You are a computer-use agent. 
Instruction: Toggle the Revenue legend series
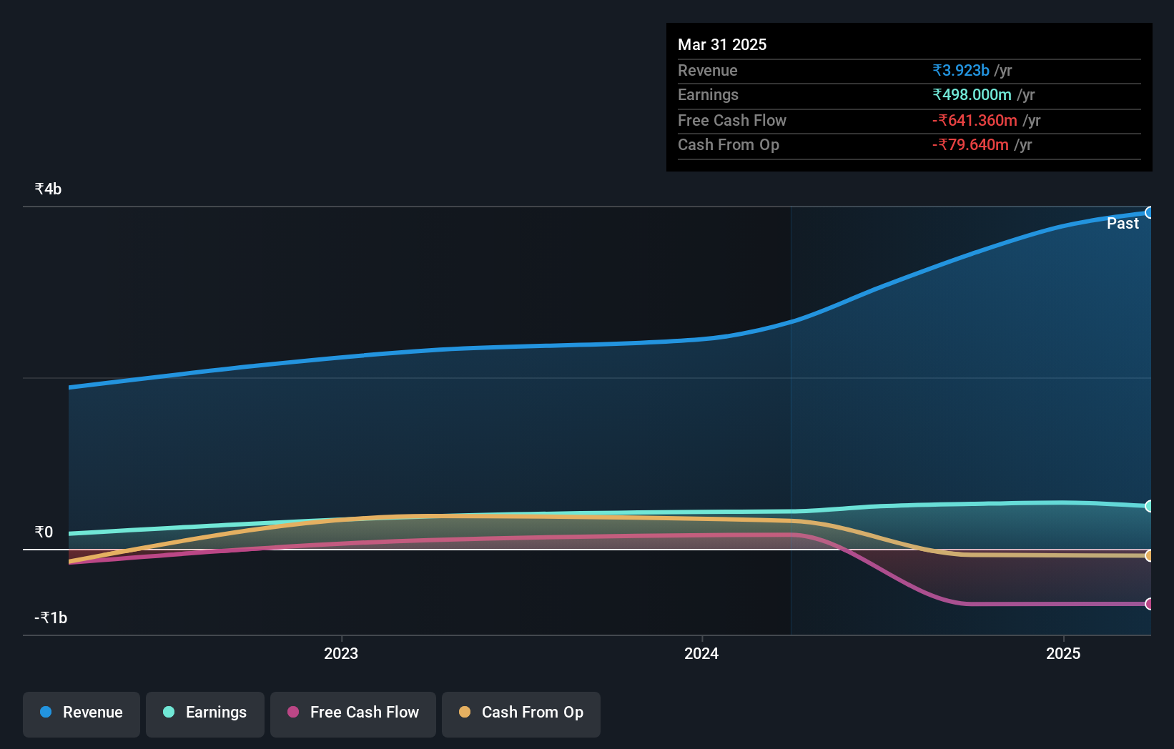[82, 714]
